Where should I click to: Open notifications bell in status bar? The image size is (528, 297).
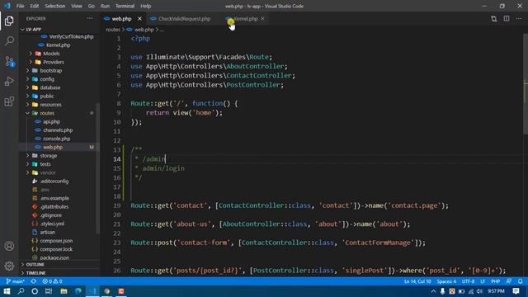pyautogui.click(x=521, y=281)
